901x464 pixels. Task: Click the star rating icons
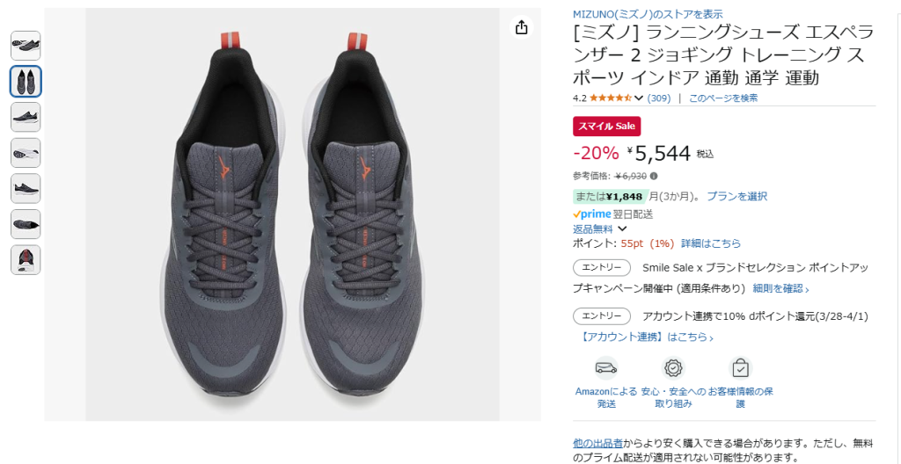click(611, 98)
